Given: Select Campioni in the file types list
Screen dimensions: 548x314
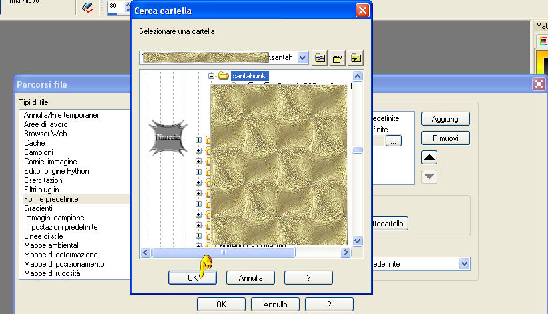Looking at the screenshot, I should point(39,152).
